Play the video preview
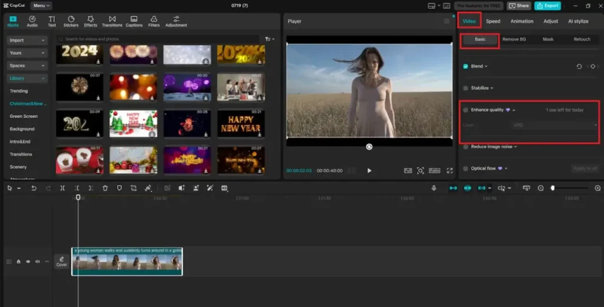This screenshot has height=307, width=604. coord(369,171)
